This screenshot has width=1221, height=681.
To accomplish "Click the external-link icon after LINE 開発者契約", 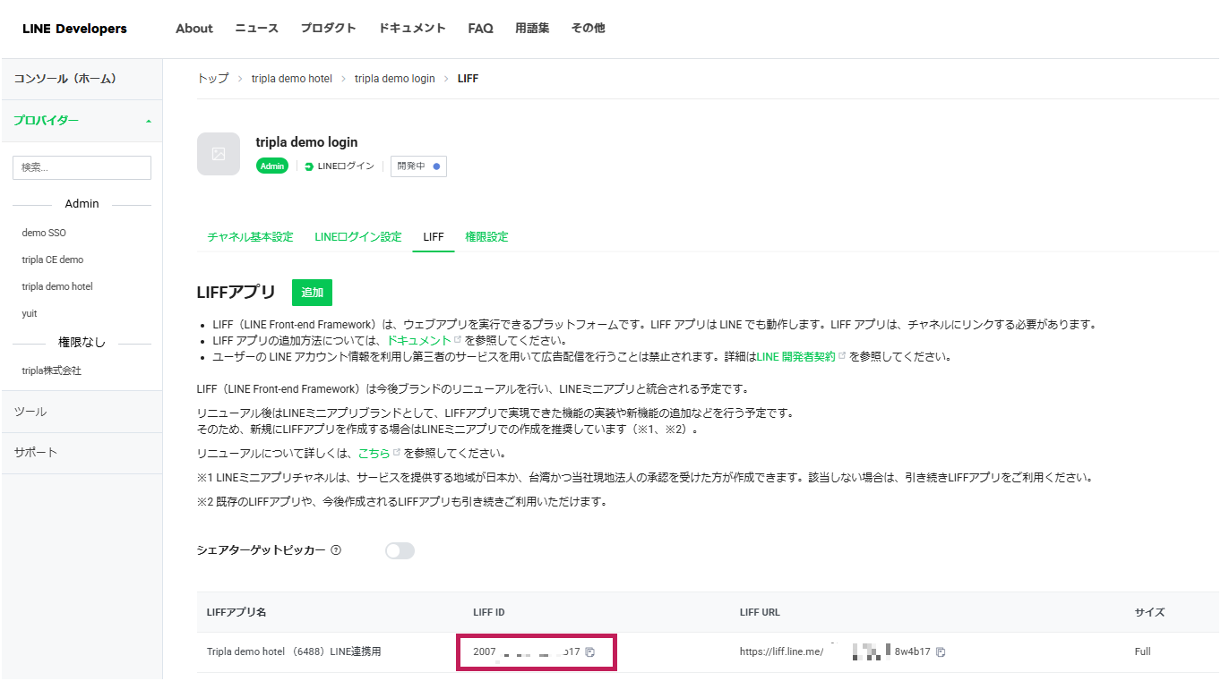I will (x=841, y=356).
